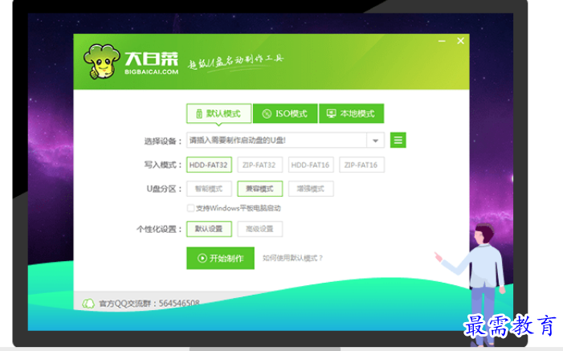
Task: Select 默认设置 personalization option
Action: (x=209, y=229)
